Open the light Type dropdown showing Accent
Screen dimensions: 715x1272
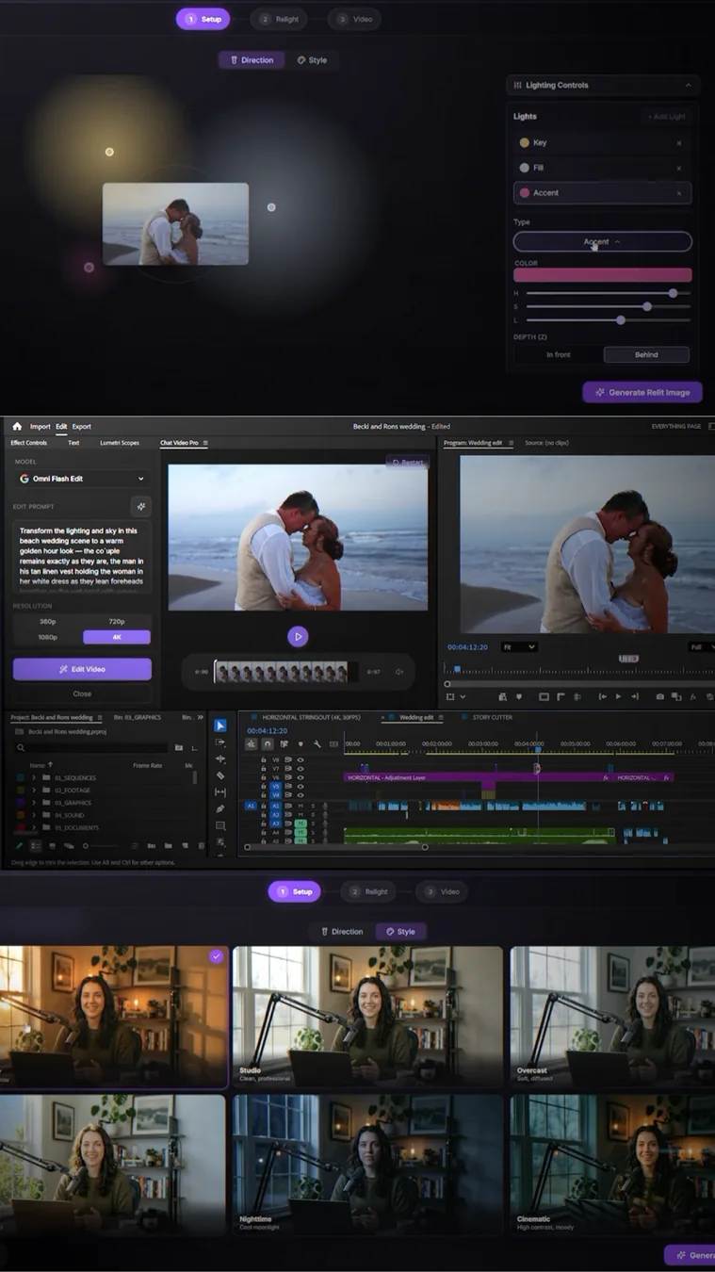click(x=603, y=242)
